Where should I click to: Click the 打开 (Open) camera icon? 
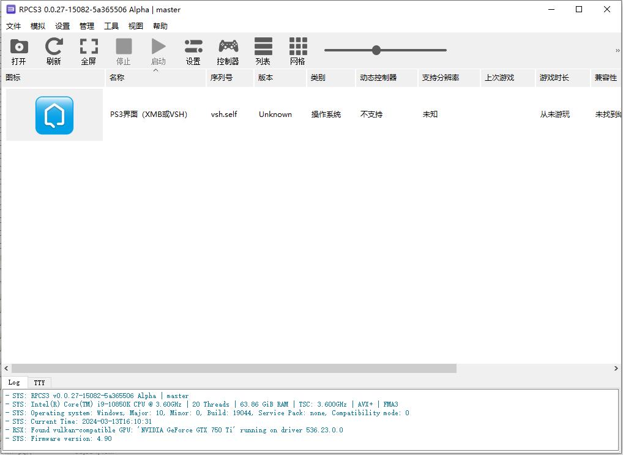[x=19, y=47]
